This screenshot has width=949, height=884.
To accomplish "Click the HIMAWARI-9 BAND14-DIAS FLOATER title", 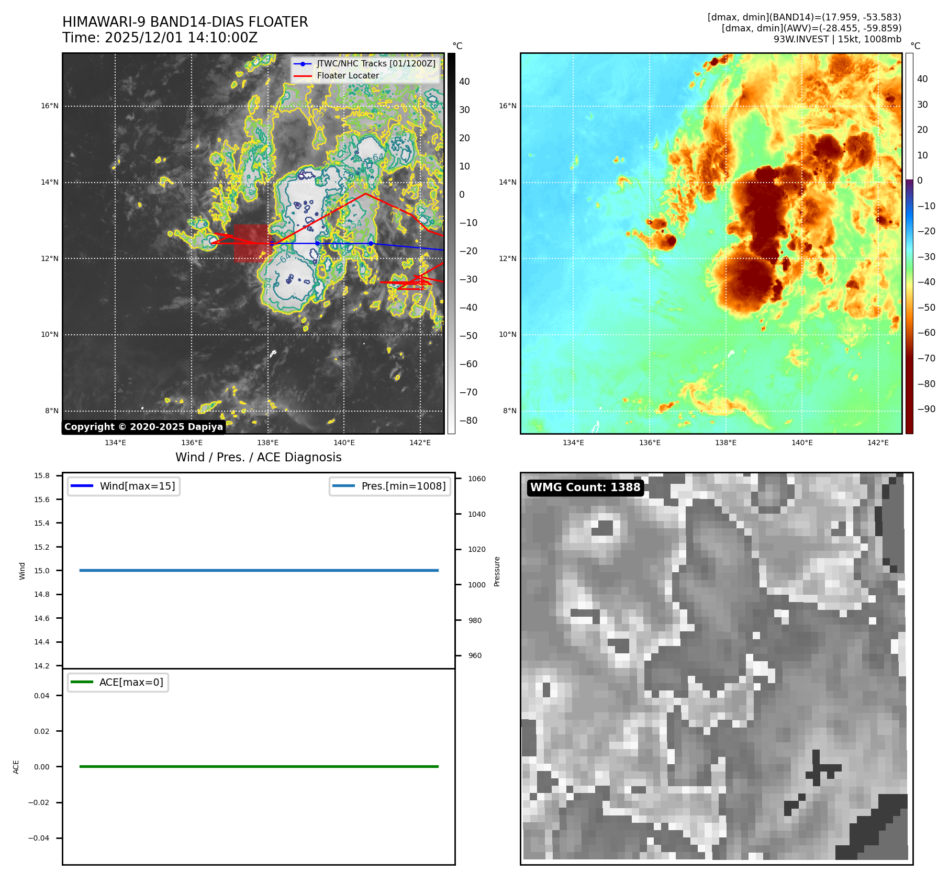I will click(x=185, y=22).
